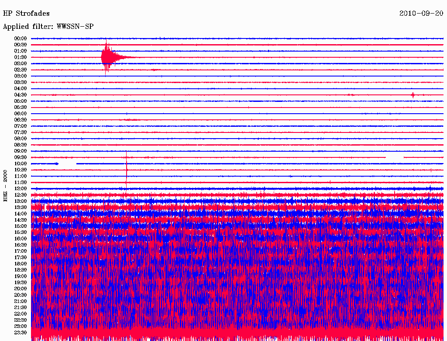The height and width of the screenshot is (341, 447).
Task: Click the 23:30 time label
Action: click(21, 332)
